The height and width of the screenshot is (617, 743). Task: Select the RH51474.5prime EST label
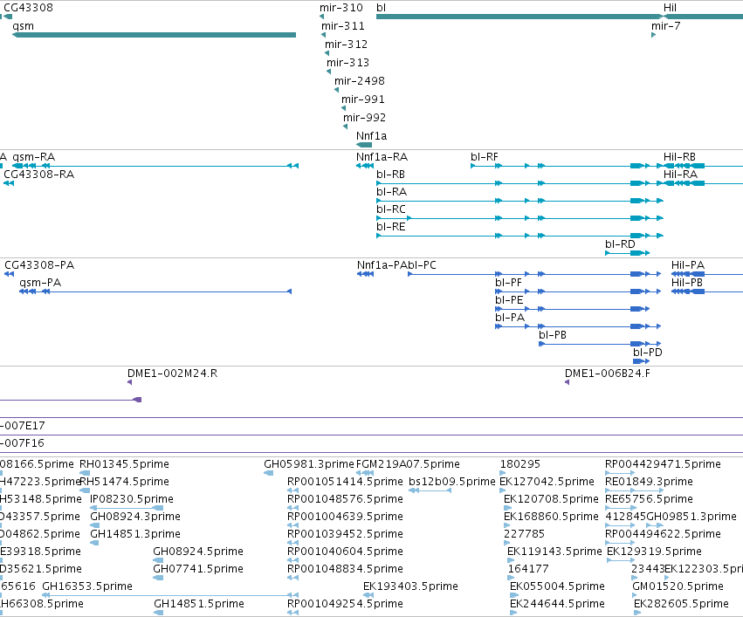[x=124, y=482]
